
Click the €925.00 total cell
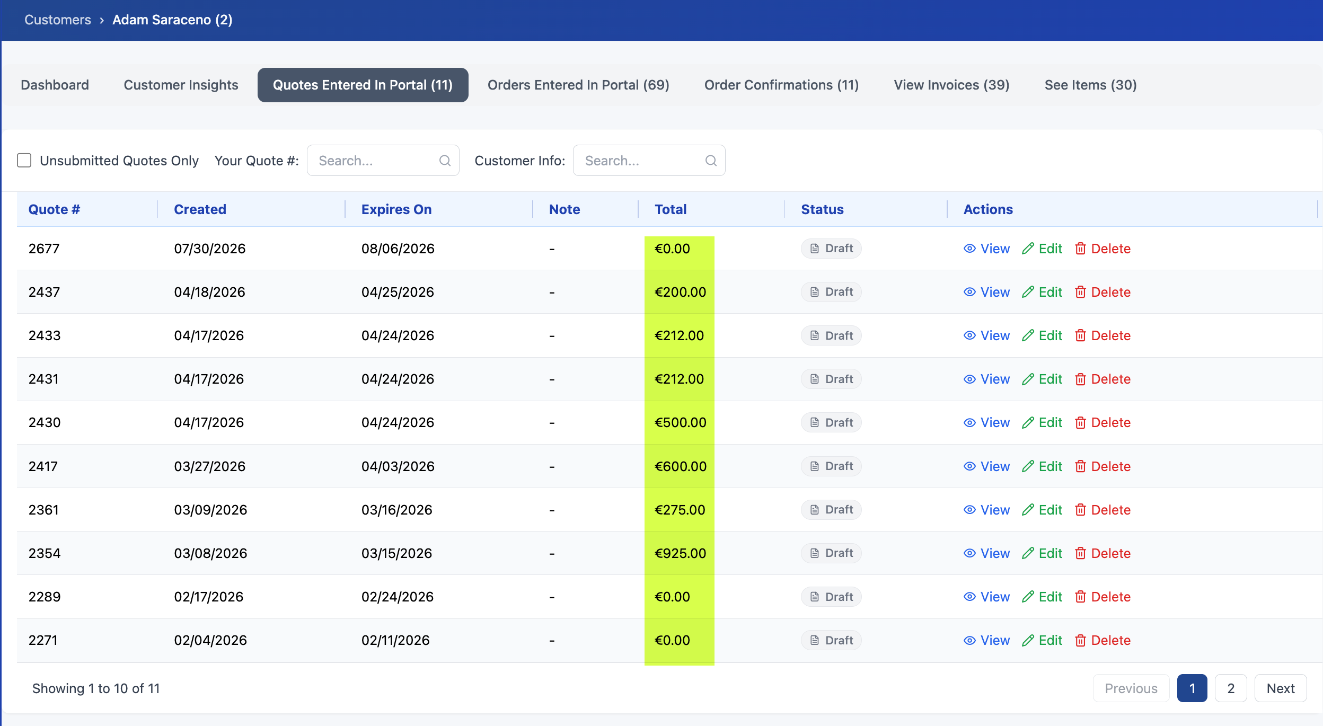point(680,553)
